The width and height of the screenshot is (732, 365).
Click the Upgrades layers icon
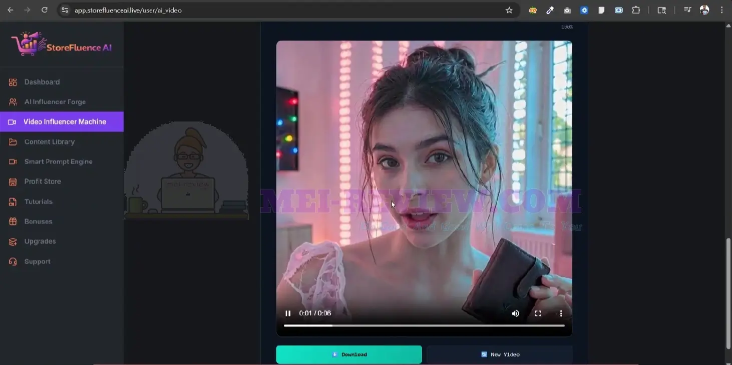point(13,241)
